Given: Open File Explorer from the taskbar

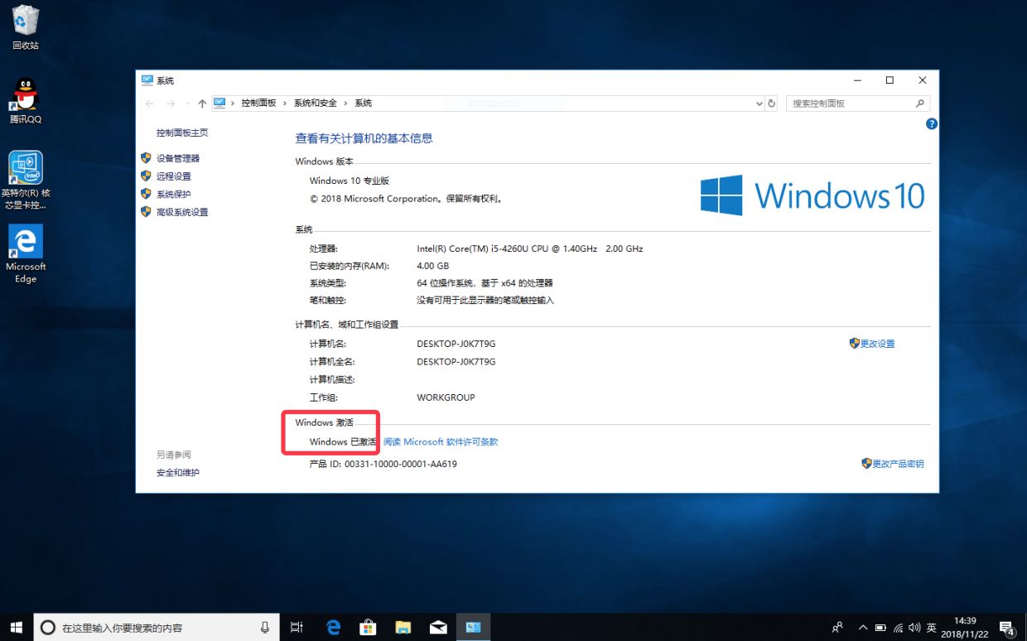Looking at the screenshot, I should pyautogui.click(x=403, y=628).
